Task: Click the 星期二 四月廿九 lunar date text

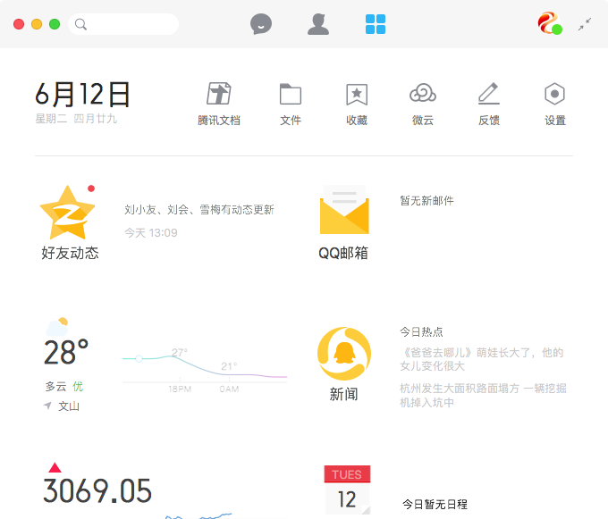Action: coord(76,119)
